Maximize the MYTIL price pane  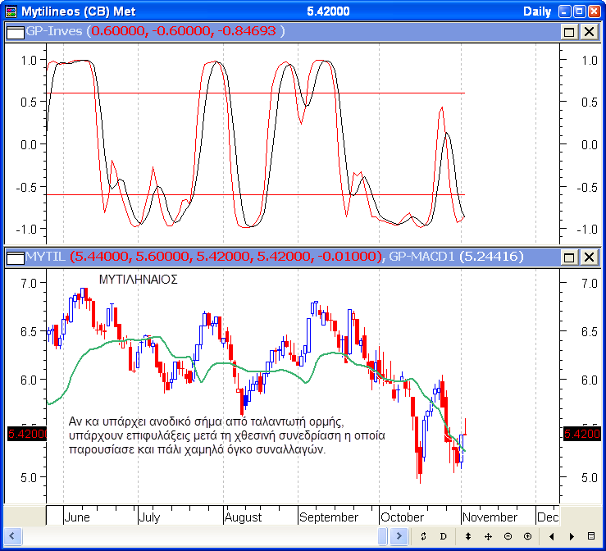pos(569,257)
